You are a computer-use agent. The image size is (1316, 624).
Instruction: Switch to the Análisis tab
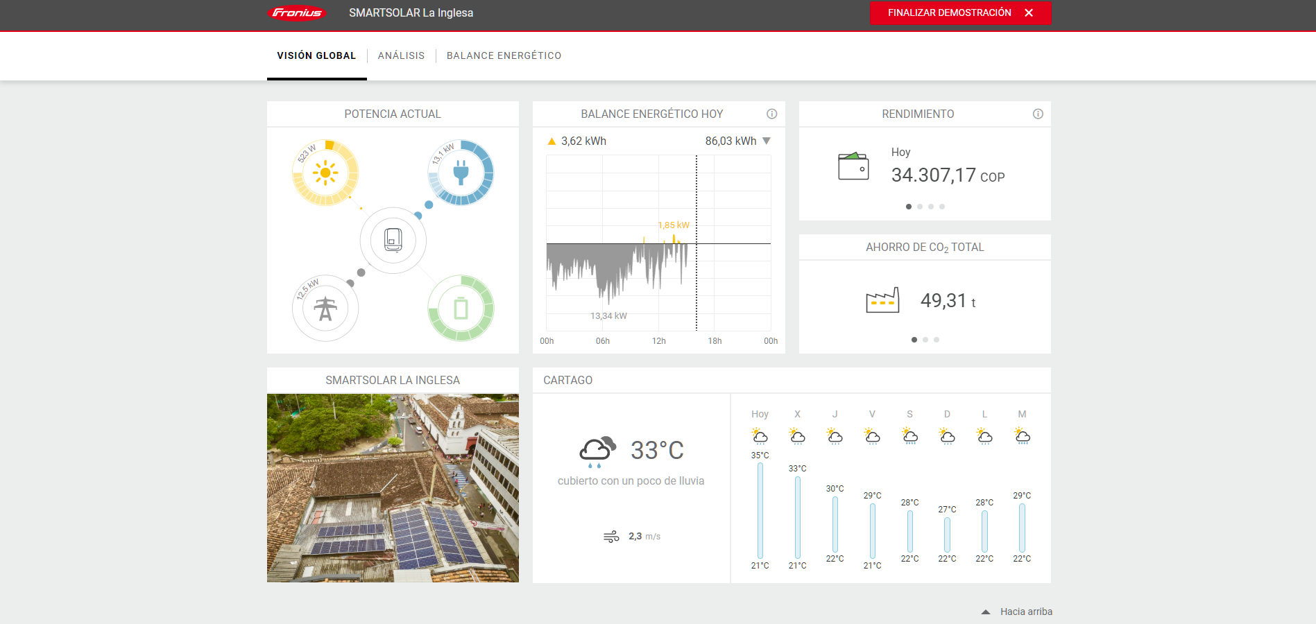point(401,55)
